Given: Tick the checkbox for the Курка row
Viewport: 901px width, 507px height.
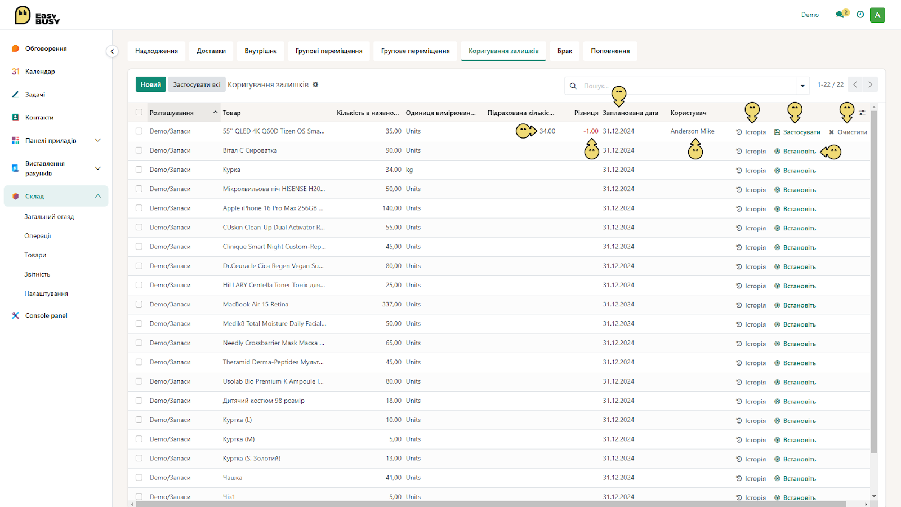Looking at the screenshot, I should [x=139, y=170].
